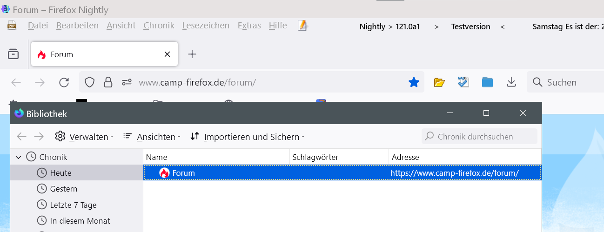This screenshot has width=604, height=232.
Task: Click the blue bookmark star icon
Action: click(x=413, y=83)
